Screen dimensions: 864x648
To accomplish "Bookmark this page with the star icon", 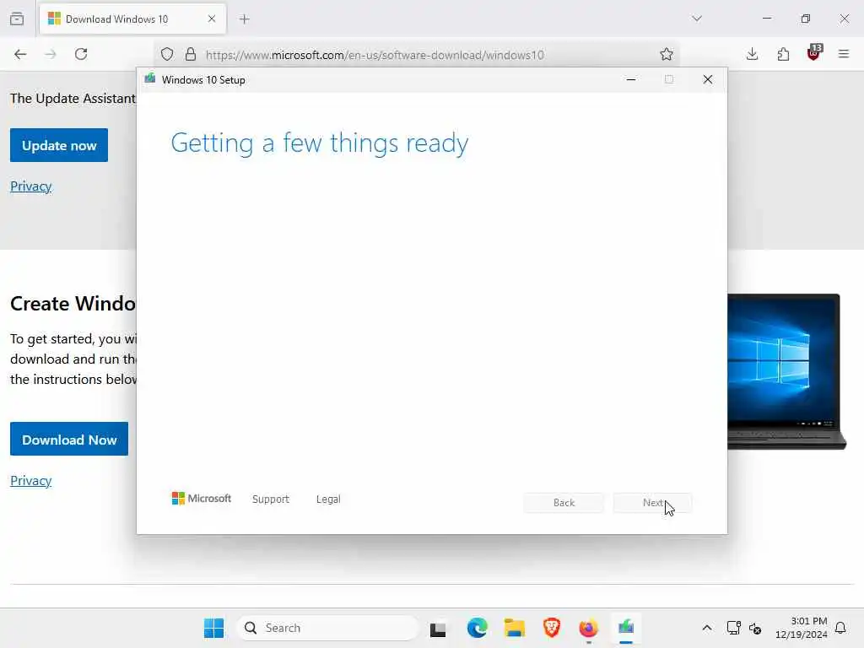I will 667,54.
